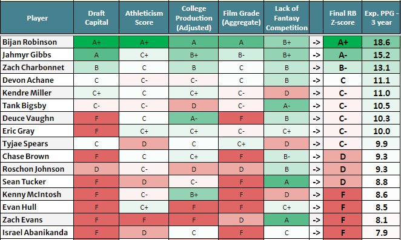This screenshot has width=401, height=240.
Task: Click Israel Abanikanda's 7.9 PPG value
Action: point(381,233)
